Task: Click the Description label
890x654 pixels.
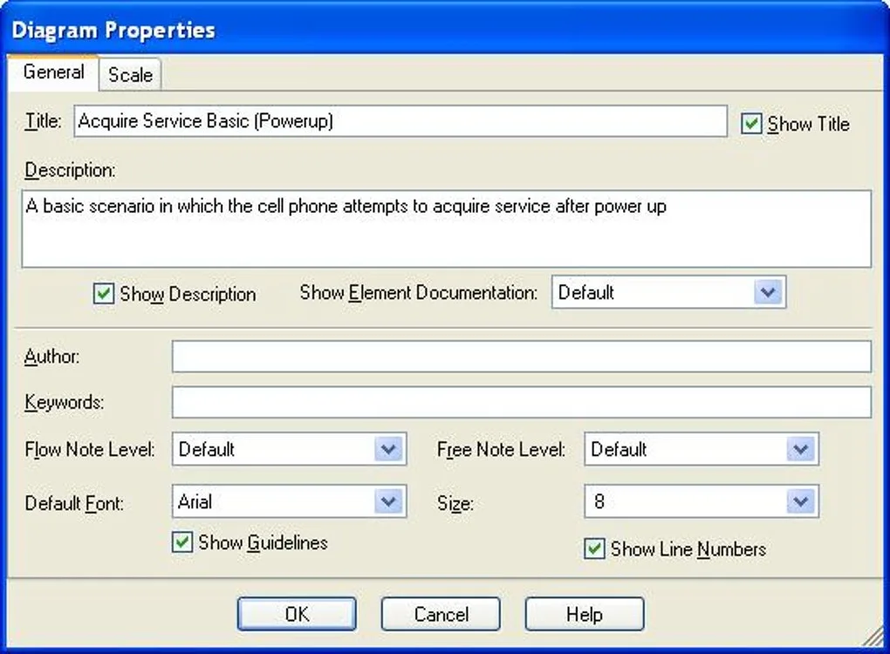Action: 70,170
